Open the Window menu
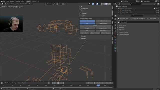This screenshot has height=90, width=160. tap(17, 1)
